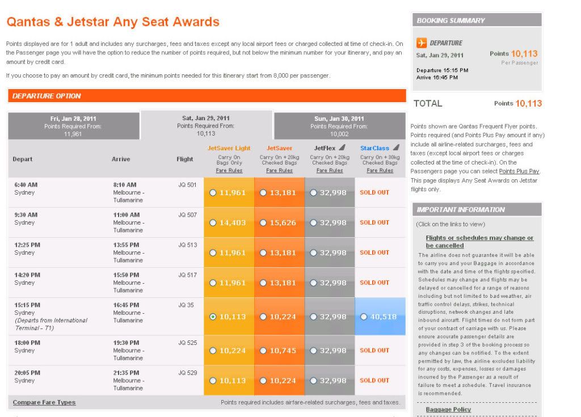Screen dimensions: 581x417
Task: Click the StarClass column heading
Action: point(374,148)
